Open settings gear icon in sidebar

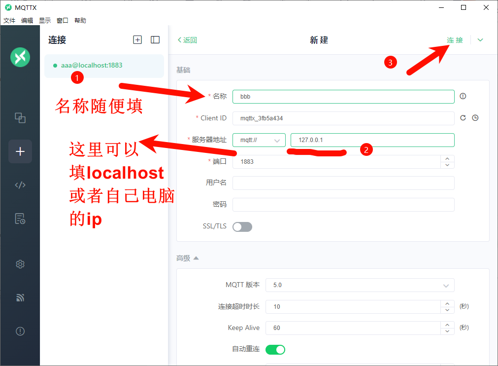tap(20, 264)
